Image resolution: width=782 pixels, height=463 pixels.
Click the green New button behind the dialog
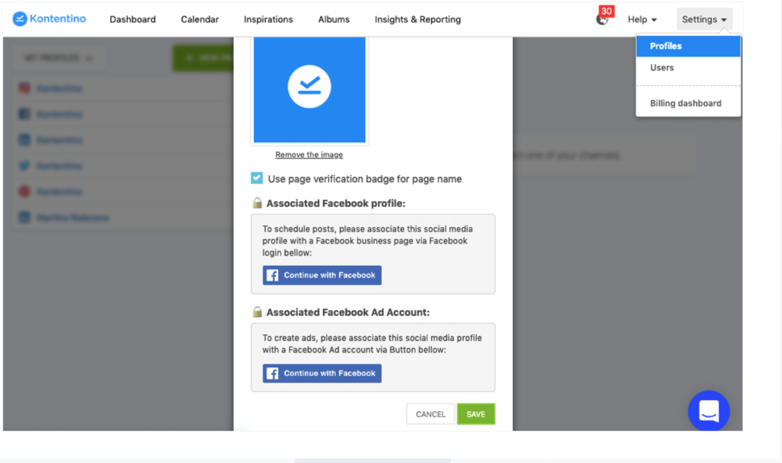tap(203, 58)
